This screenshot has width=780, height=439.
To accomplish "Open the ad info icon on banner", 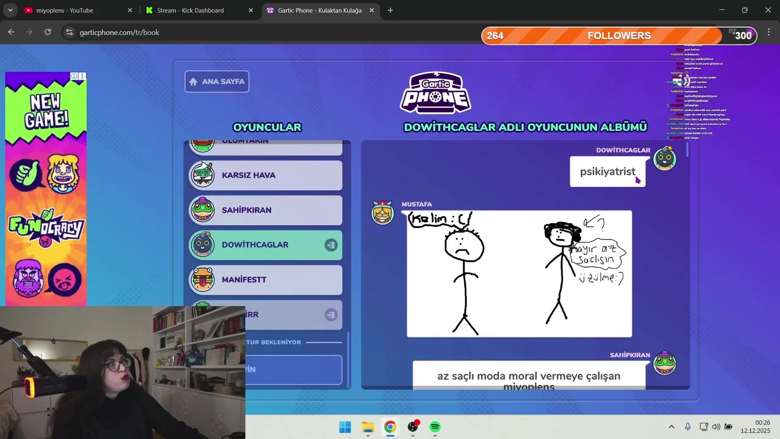I will click(x=74, y=76).
